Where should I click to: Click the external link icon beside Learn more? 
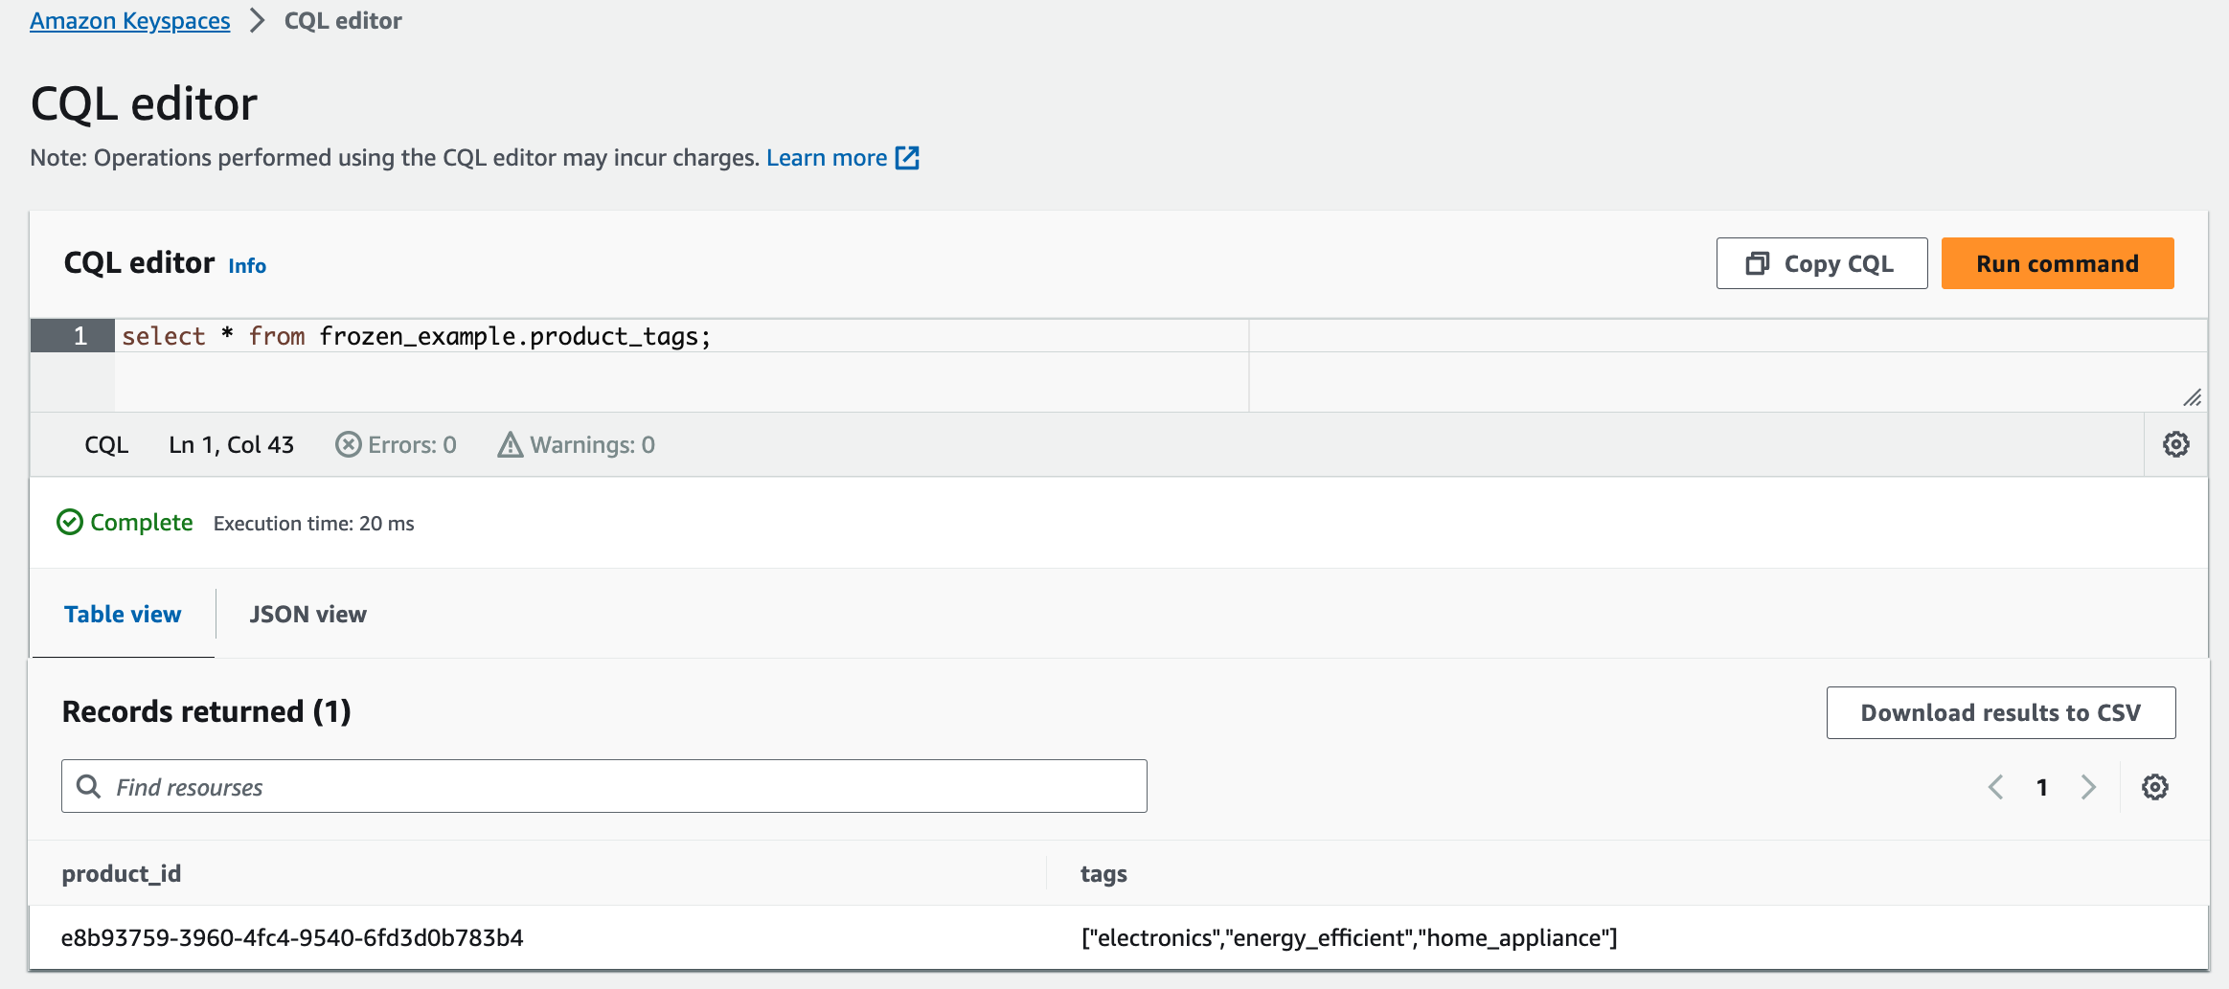pos(906,158)
